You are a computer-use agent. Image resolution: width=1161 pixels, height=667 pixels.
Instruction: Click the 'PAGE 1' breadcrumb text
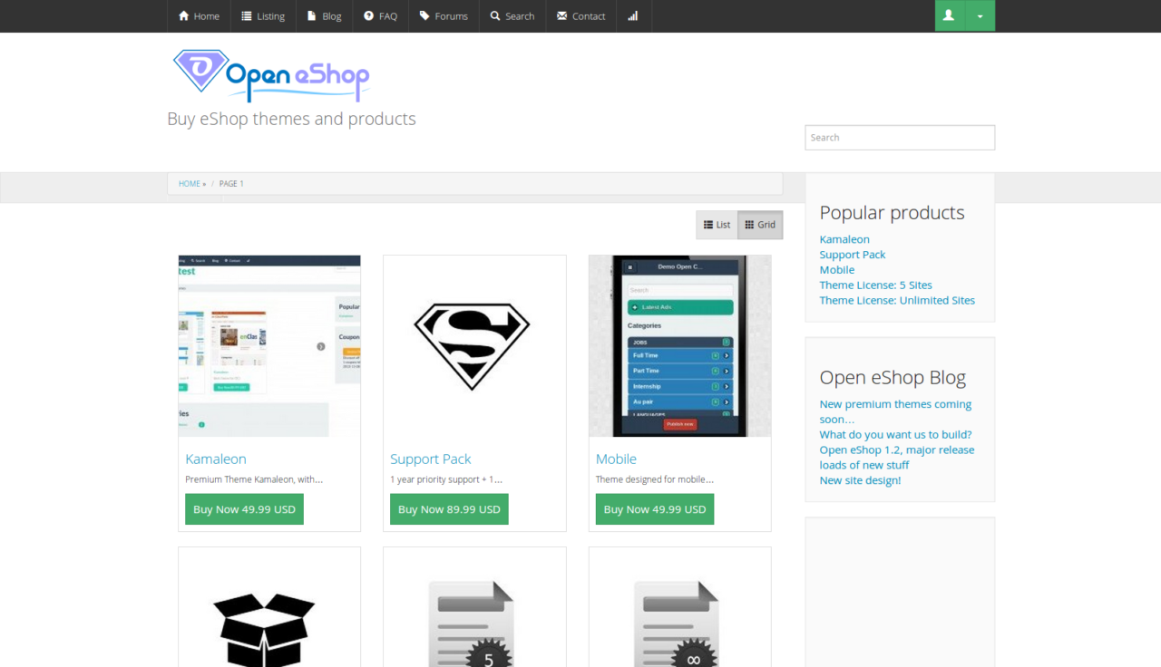click(231, 184)
